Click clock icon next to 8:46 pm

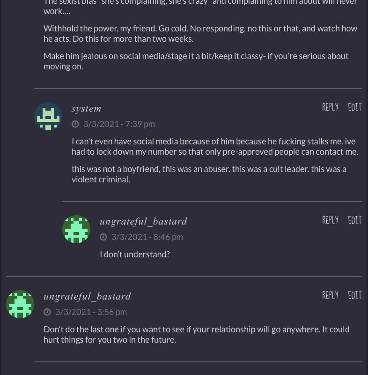[x=103, y=237]
